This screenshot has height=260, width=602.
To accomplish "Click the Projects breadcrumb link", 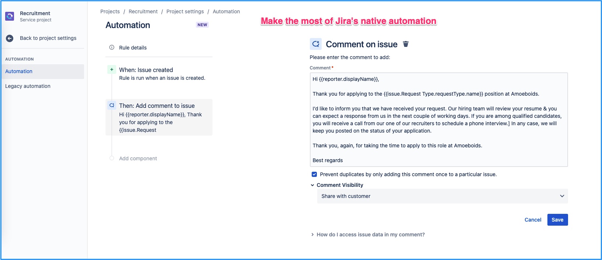I will 110,11.
